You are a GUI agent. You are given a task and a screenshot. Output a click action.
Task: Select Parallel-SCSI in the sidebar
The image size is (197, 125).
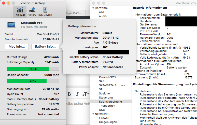coord(108,77)
